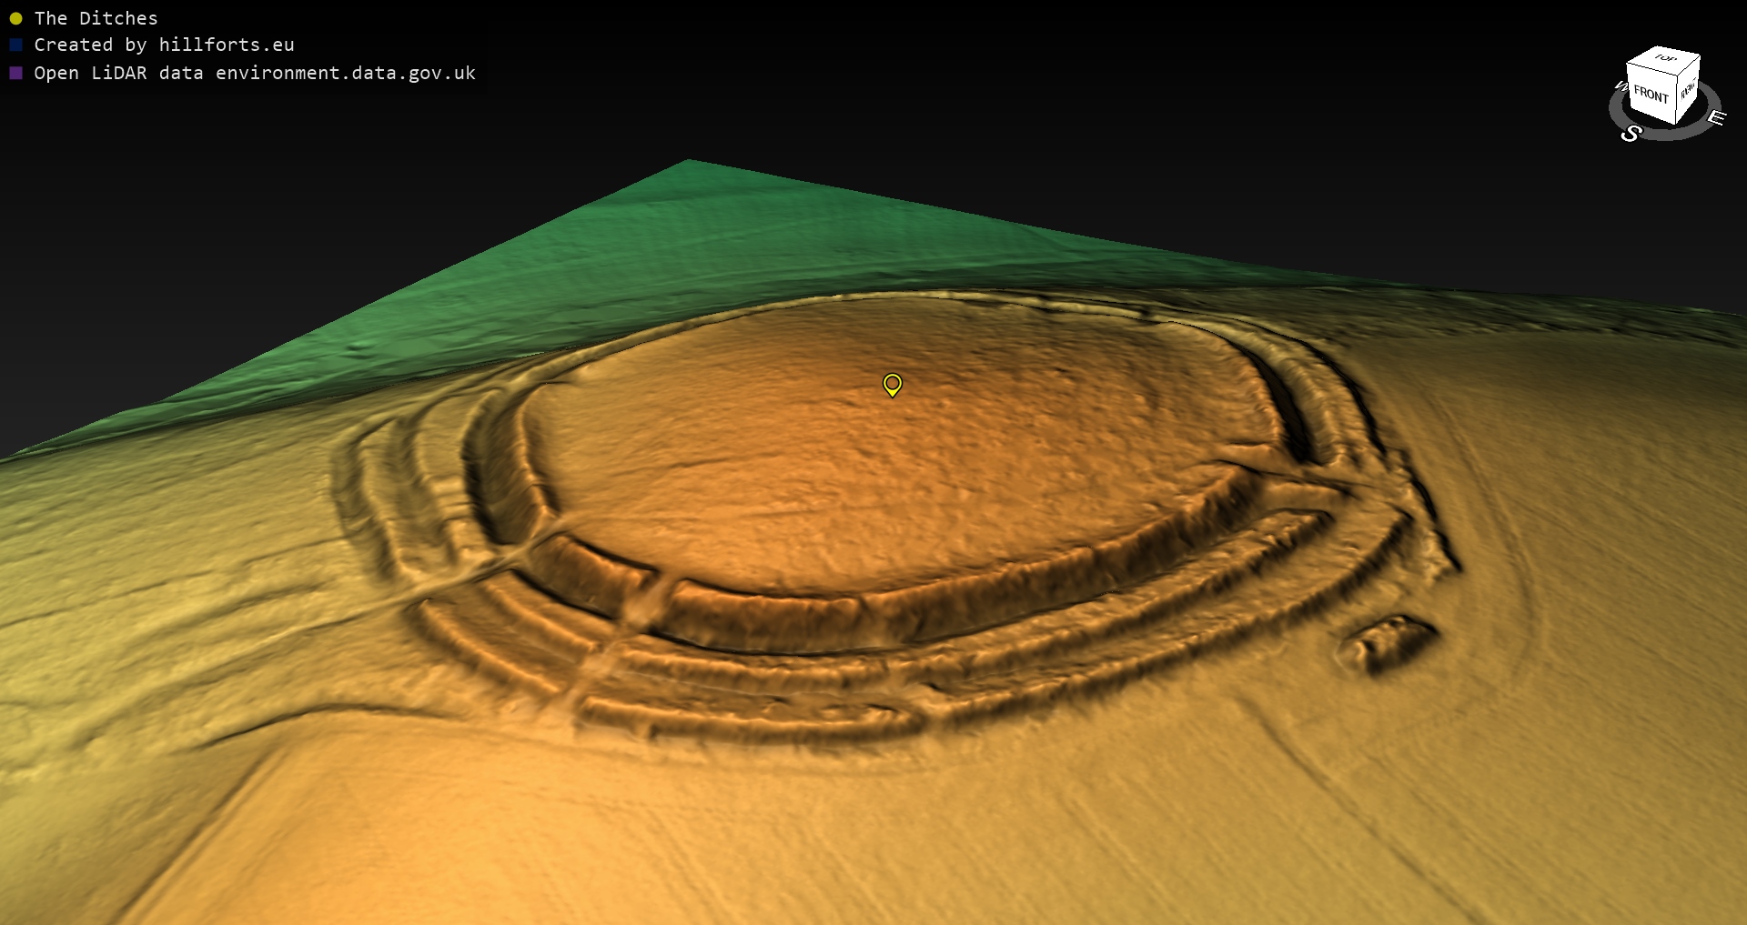Screen dimensions: 1747x925
Task: Toggle the yellow dot beside The Ditches
Action: tap(15, 18)
